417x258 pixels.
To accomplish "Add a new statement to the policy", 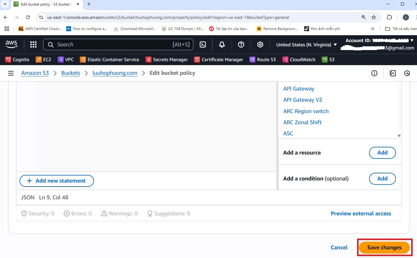I will click(57, 181).
